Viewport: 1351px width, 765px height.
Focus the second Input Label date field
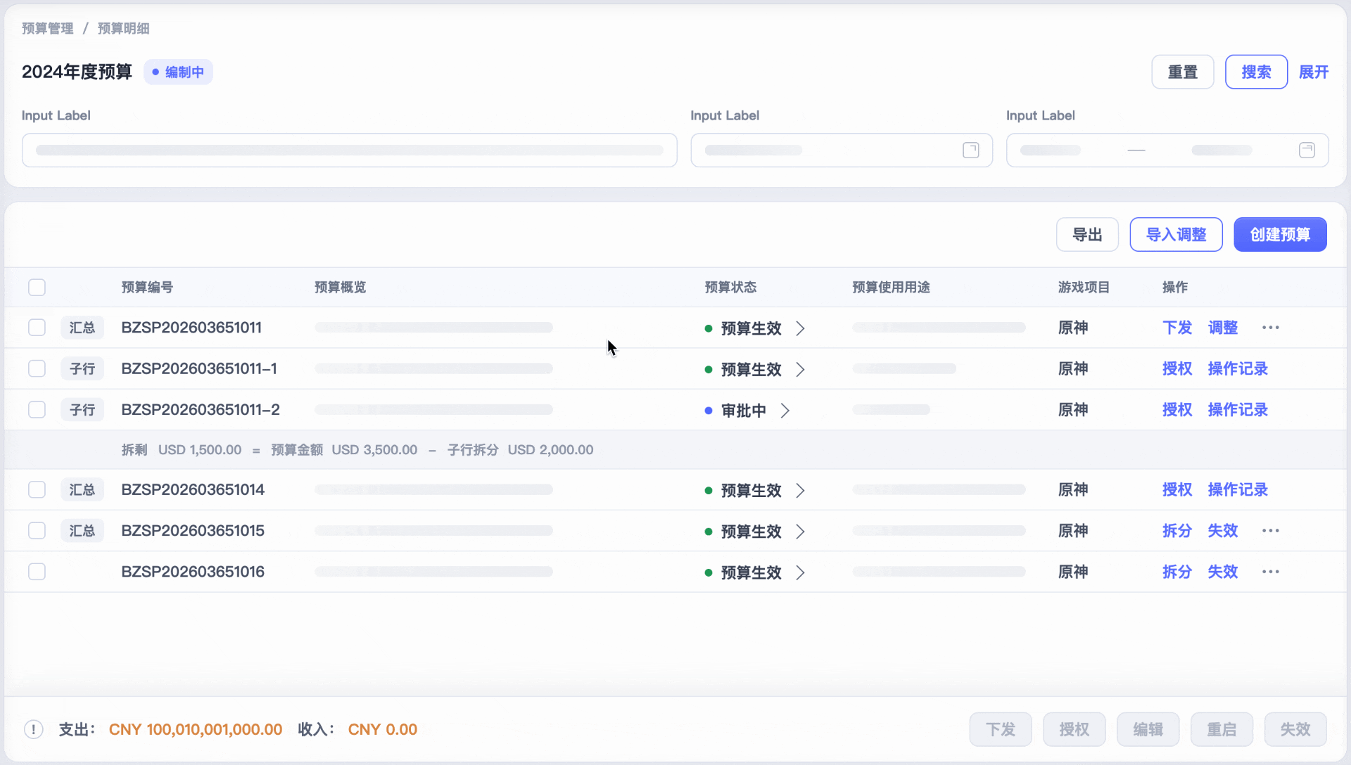coord(842,150)
